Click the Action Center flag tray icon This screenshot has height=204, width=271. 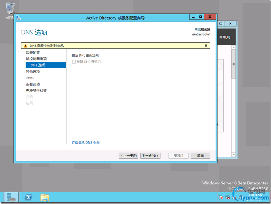tap(221, 198)
